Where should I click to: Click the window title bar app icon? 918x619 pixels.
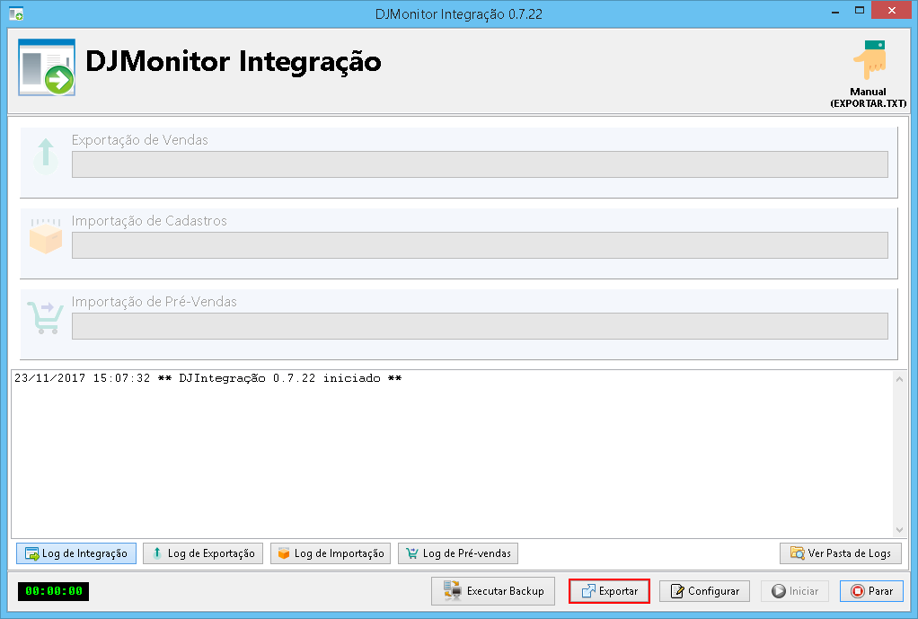16,13
